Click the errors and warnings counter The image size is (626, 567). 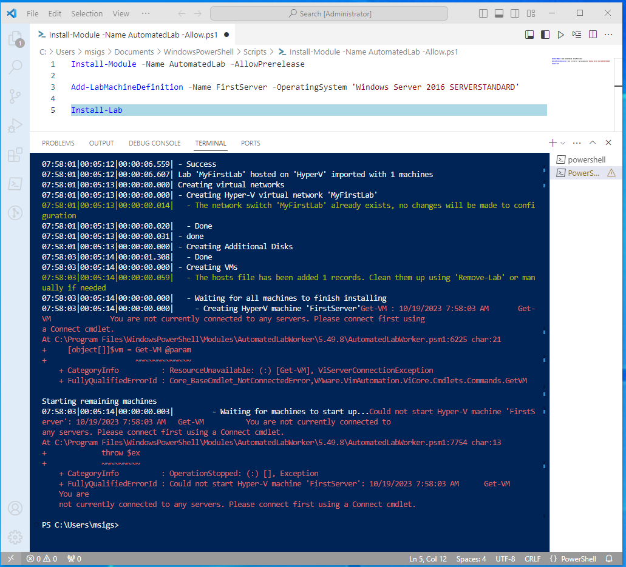[43, 559]
